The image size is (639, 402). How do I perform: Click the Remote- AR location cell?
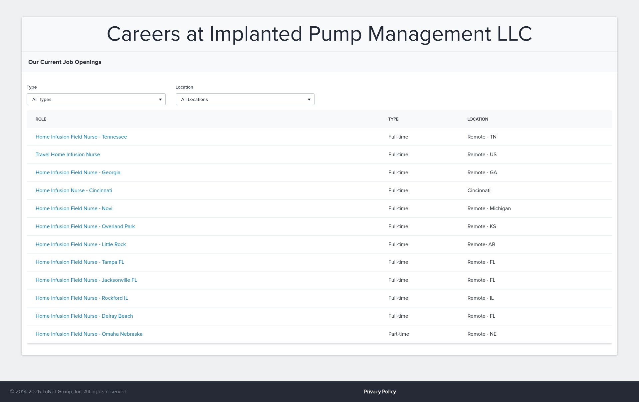[481, 244]
